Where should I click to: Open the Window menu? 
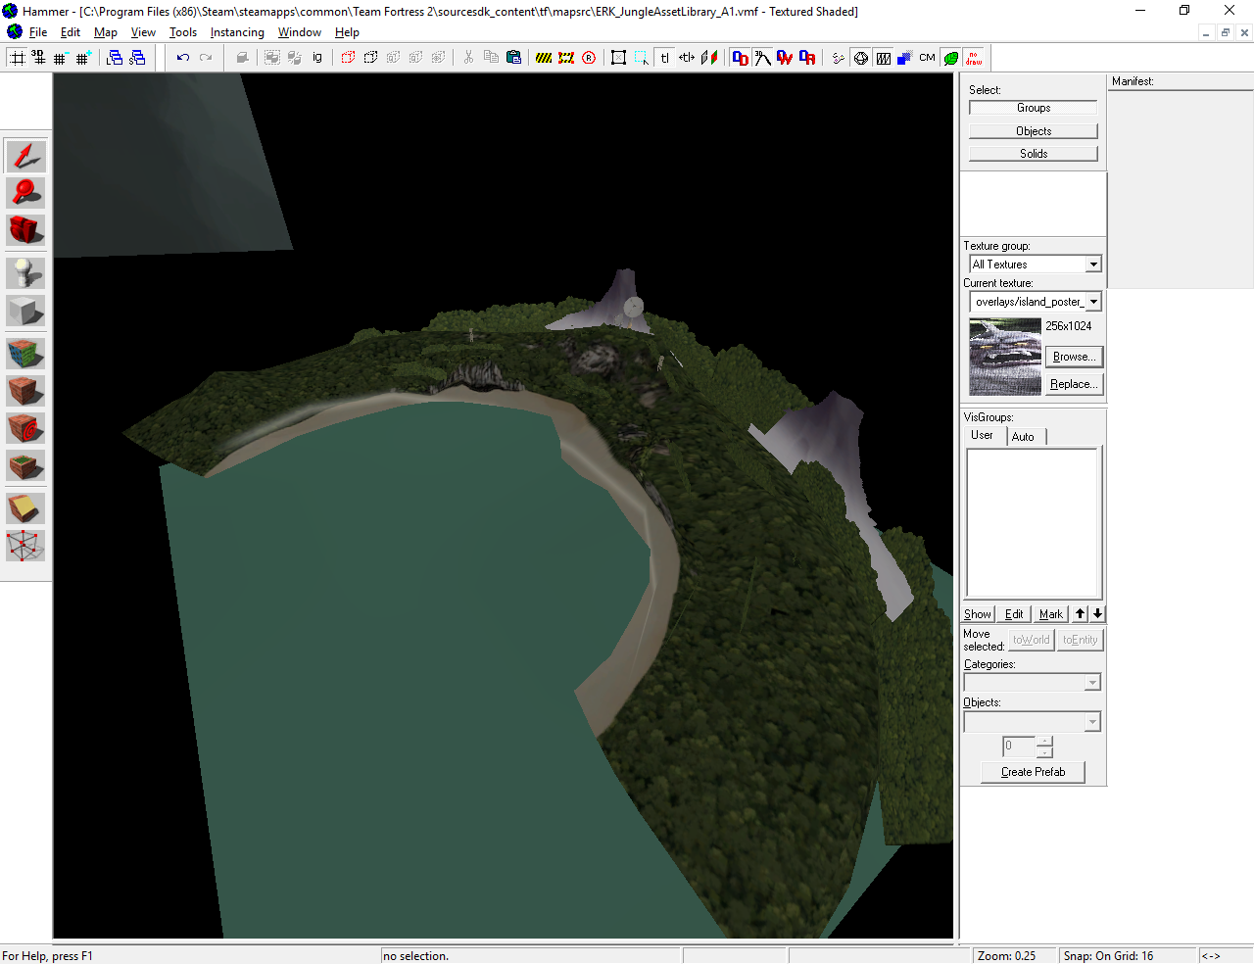[300, 32]
